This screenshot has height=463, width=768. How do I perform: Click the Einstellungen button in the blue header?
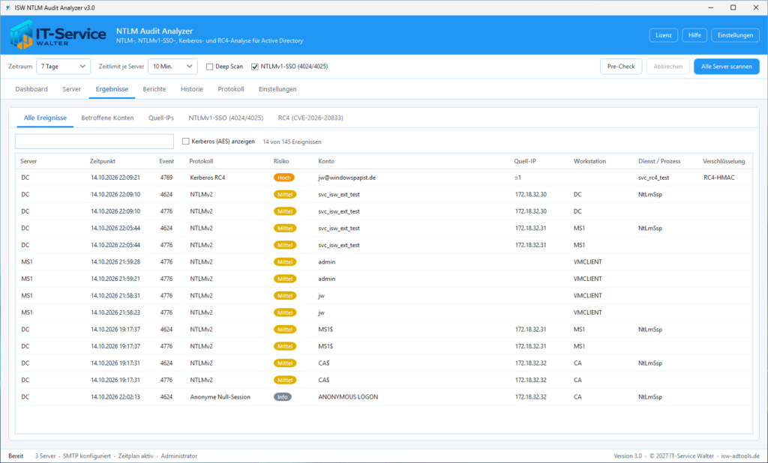(x=735, y=35)
